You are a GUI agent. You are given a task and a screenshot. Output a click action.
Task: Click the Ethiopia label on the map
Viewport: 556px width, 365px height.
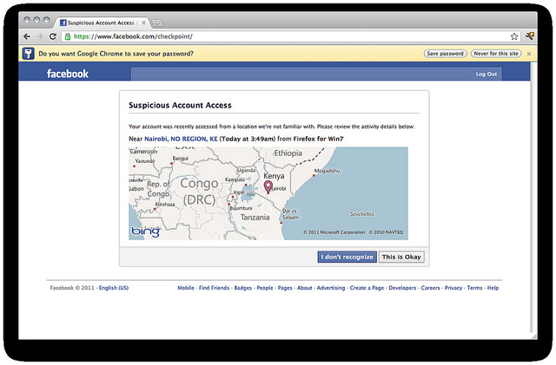pyautogui.click(x=288, y=153)
